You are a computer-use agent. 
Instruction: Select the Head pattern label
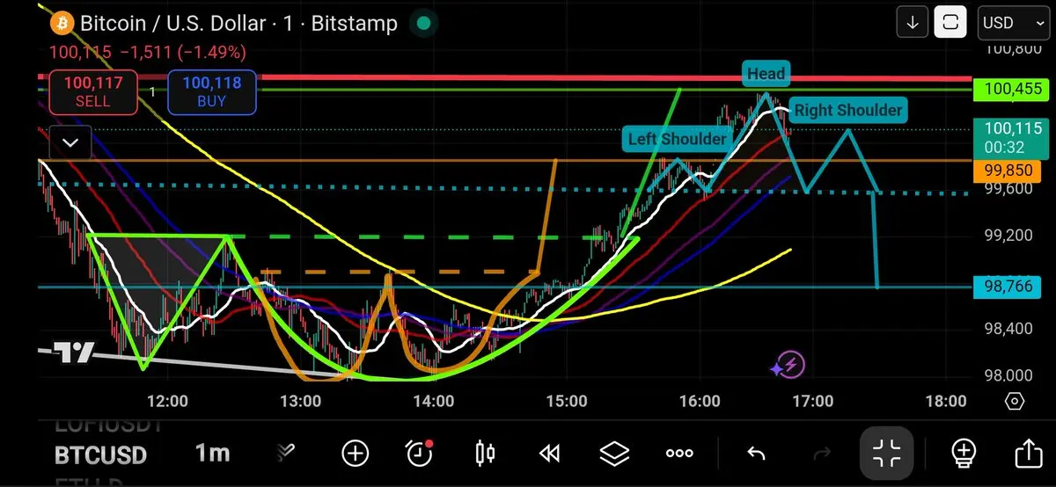tap(766, 74)
